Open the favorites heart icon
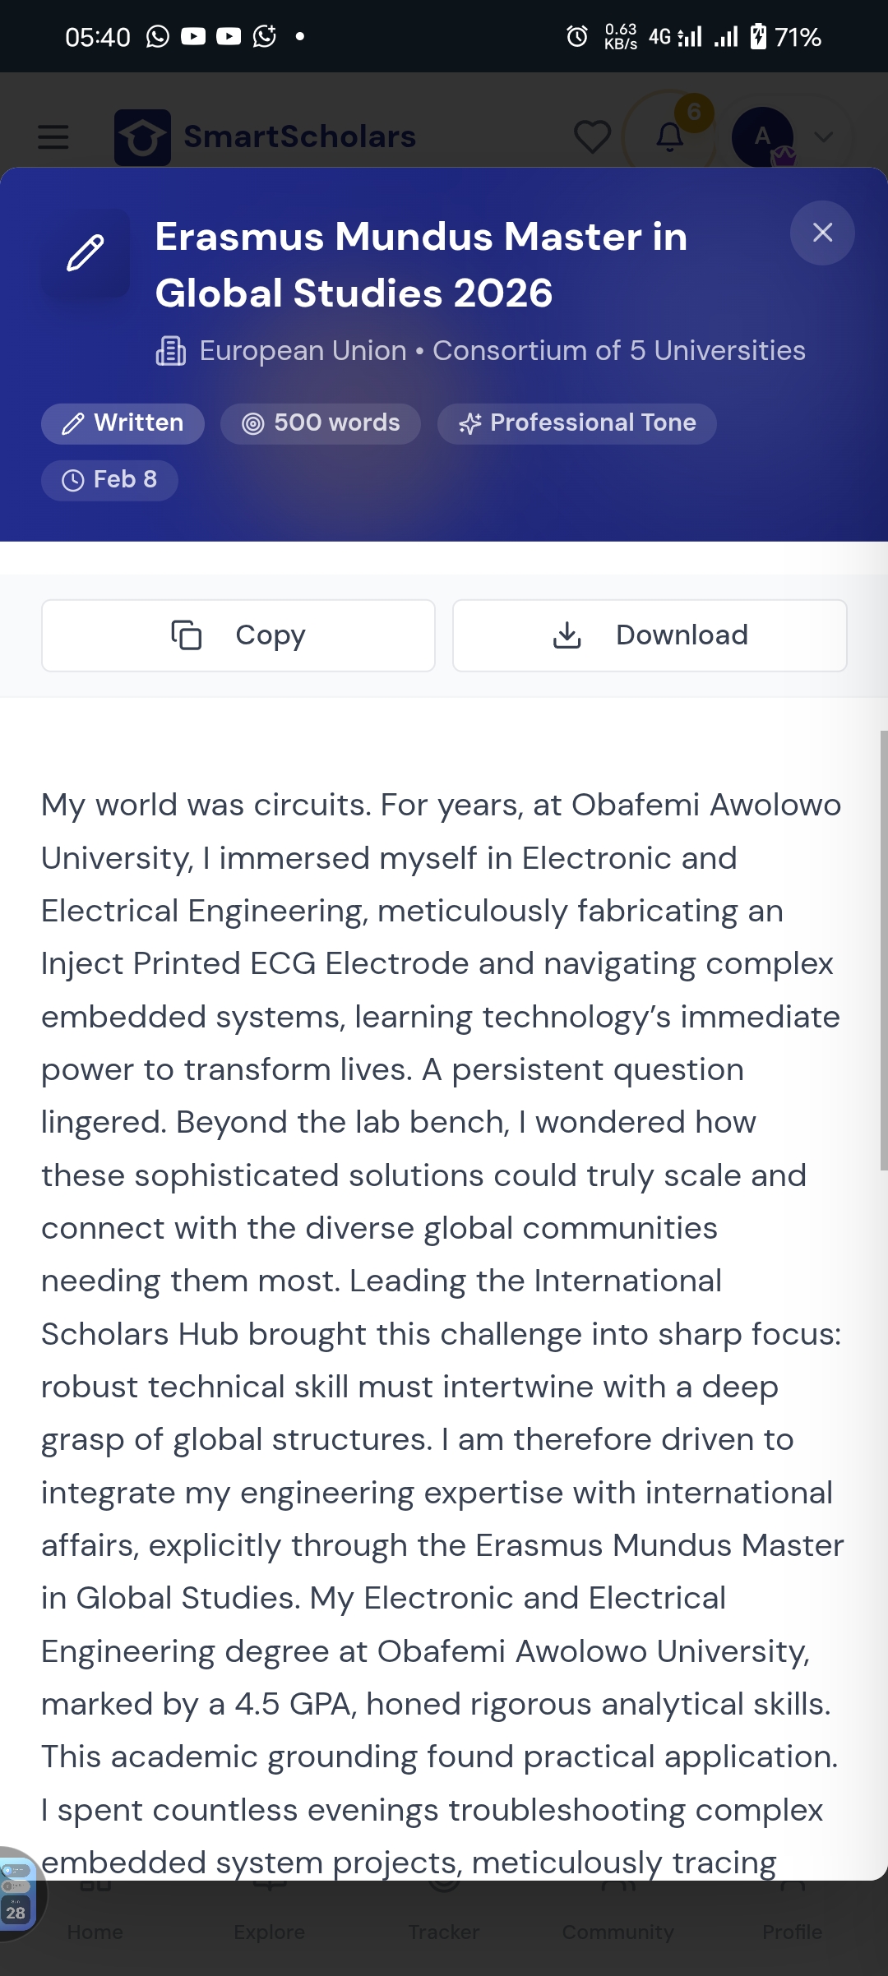Screen dimensions: 888x1976 [x=592, y=136]
